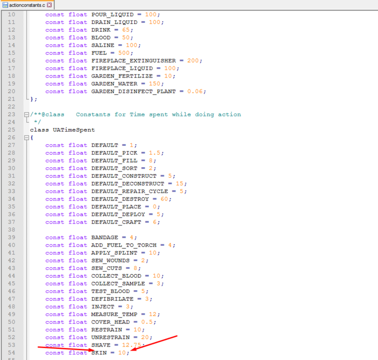Click the value 65 of DRINK

click(x=126, y=30)
